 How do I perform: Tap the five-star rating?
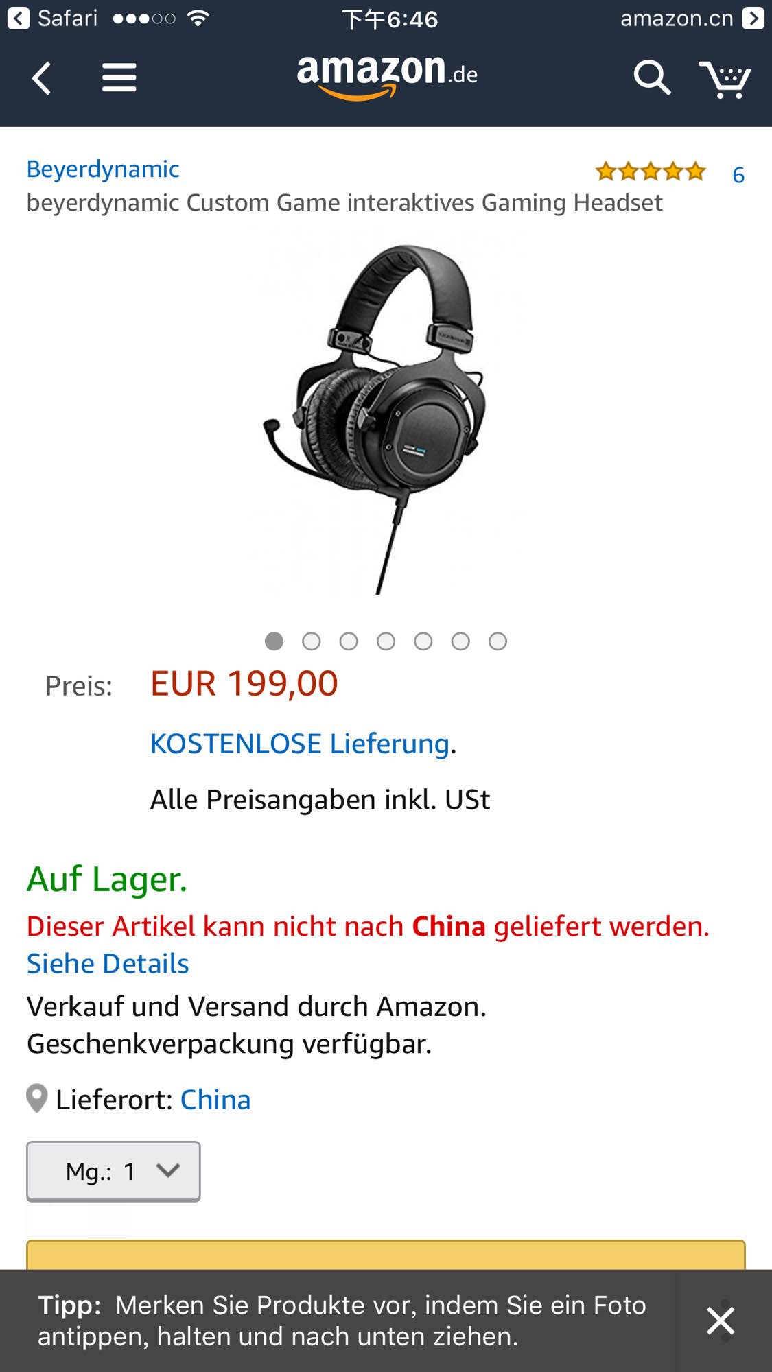pyautogui.click(x=651, y=171)
